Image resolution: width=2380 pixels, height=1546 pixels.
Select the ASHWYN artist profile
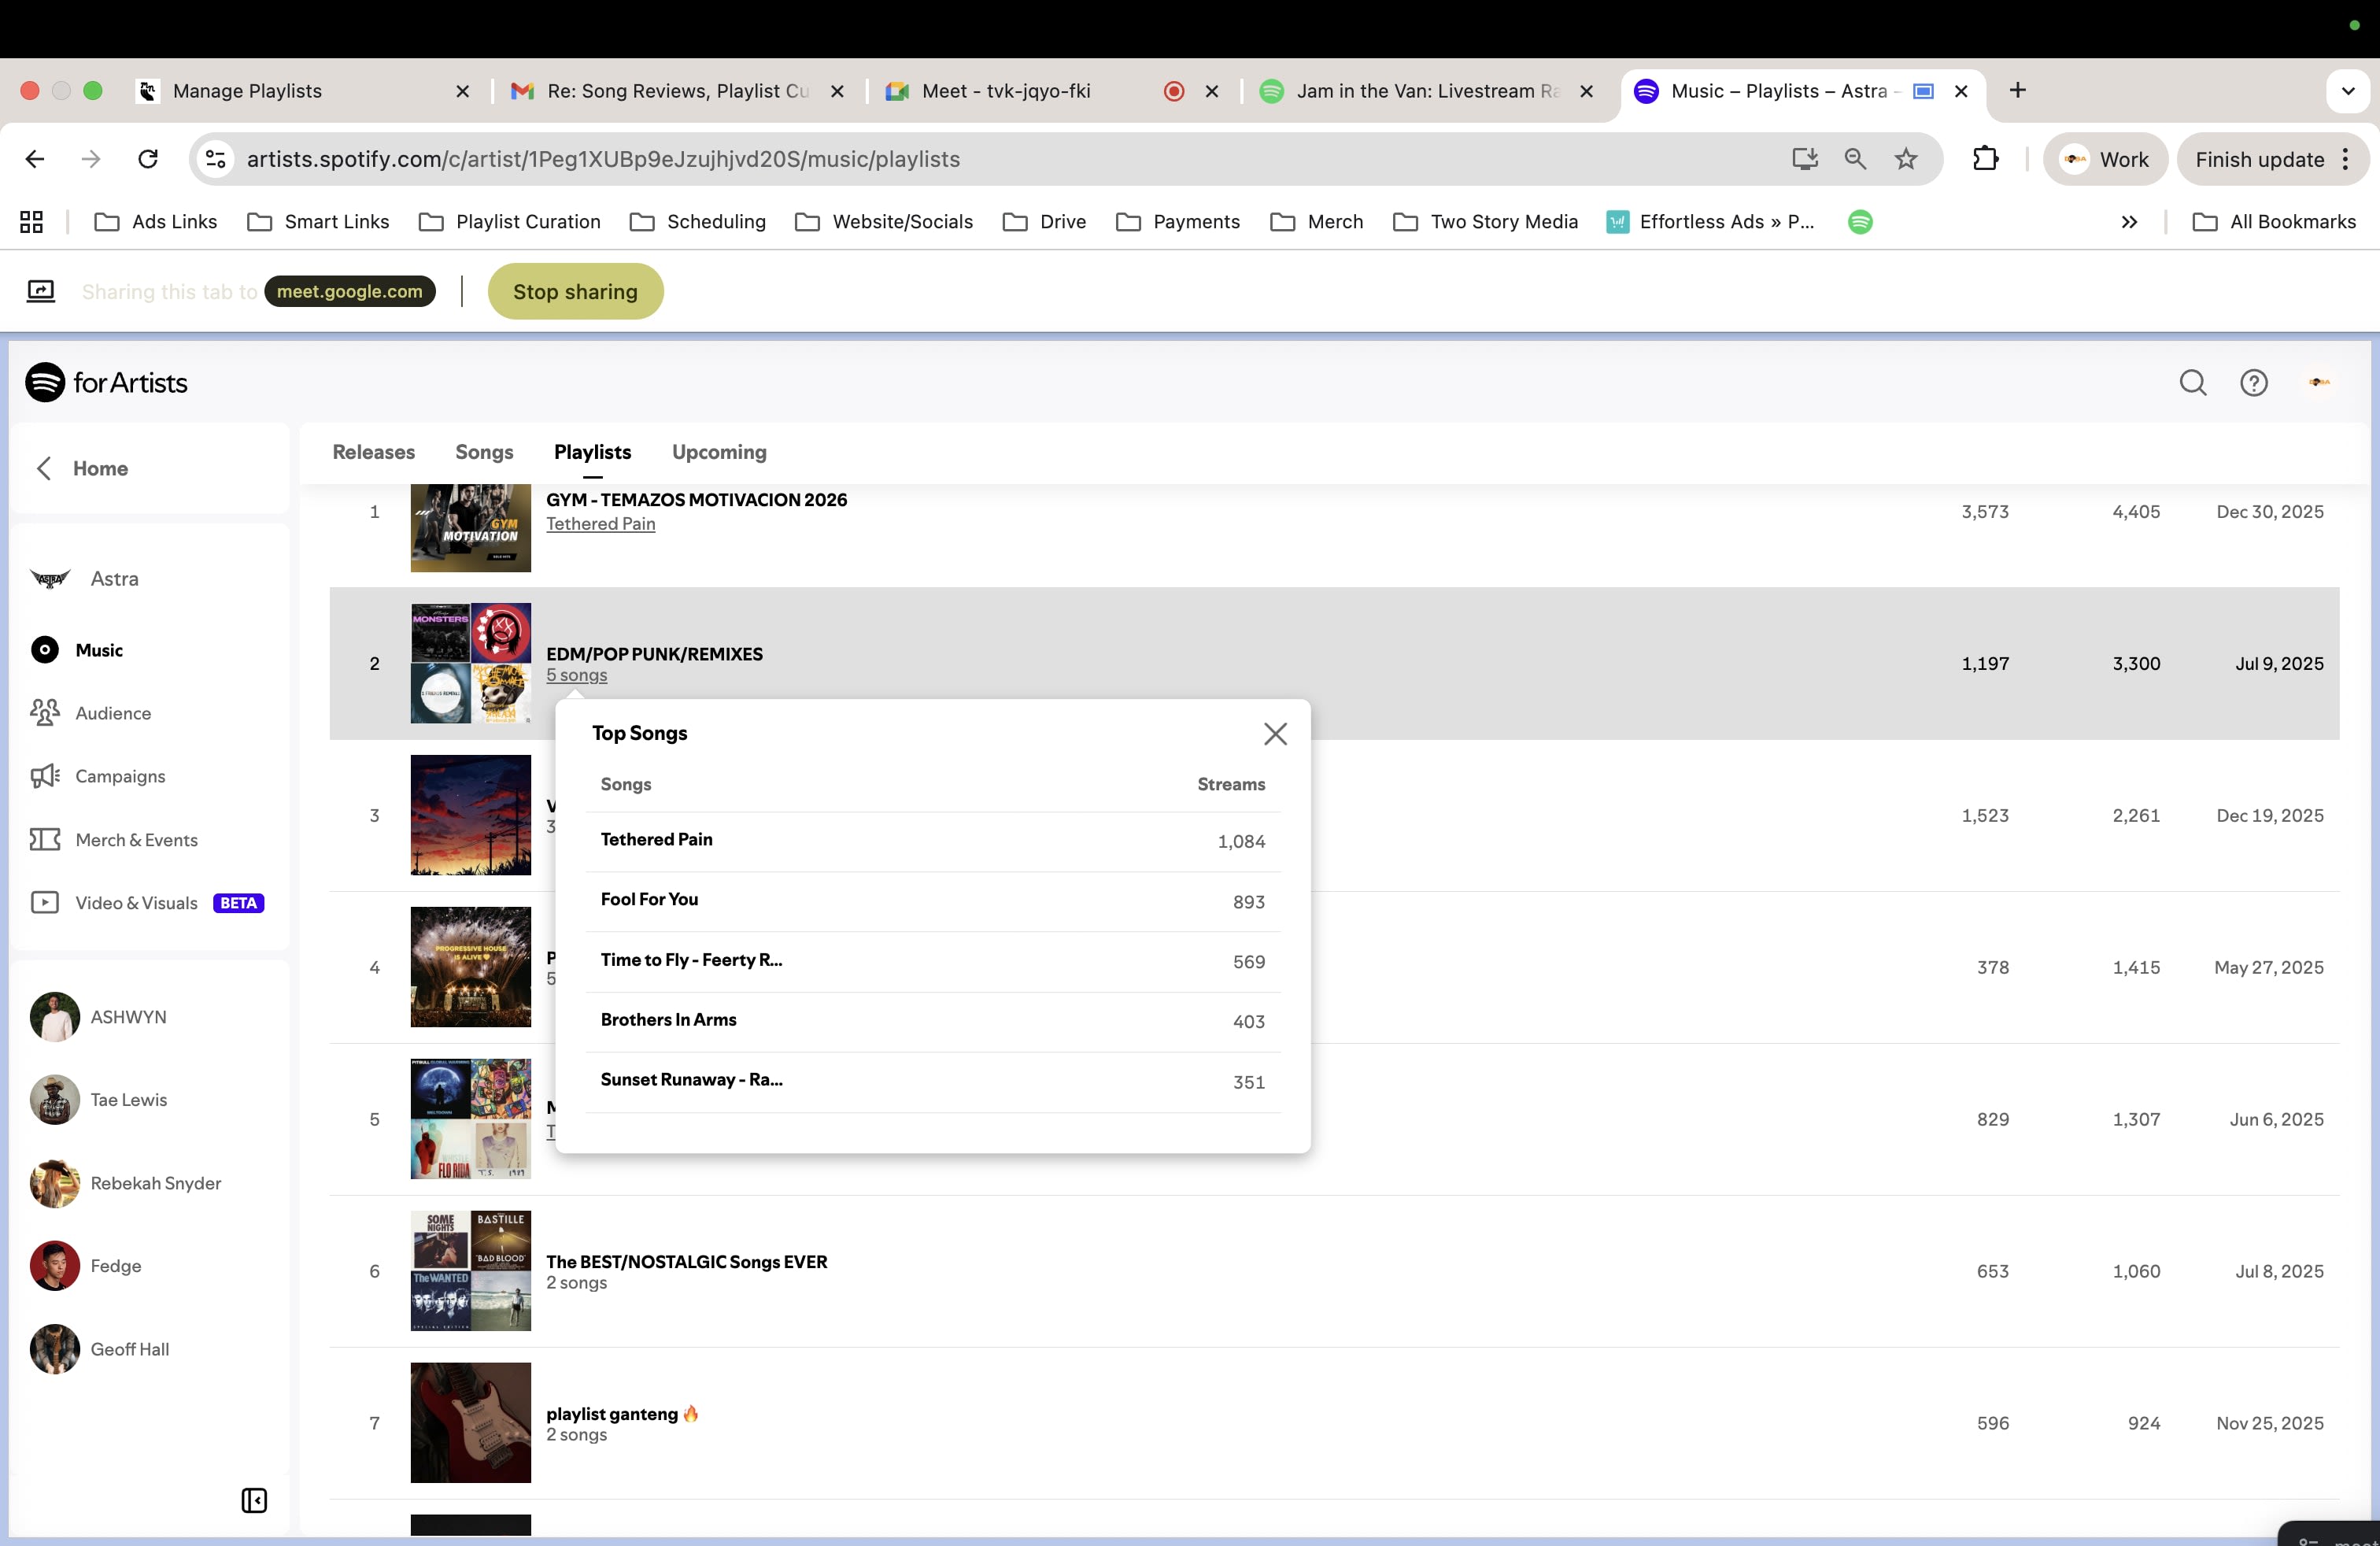coord(128,1017)
